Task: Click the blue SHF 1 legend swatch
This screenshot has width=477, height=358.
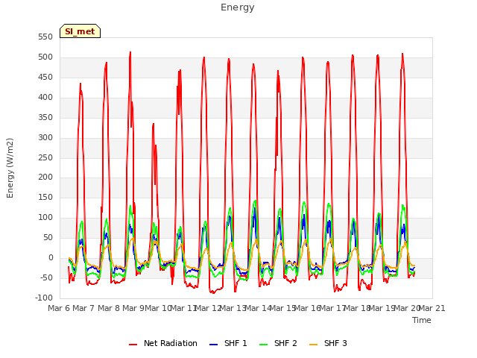Action: pos(214,345)
